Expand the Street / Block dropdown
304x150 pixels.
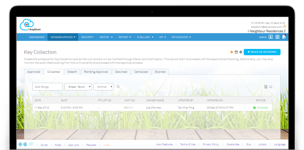[x=78, y=87]
